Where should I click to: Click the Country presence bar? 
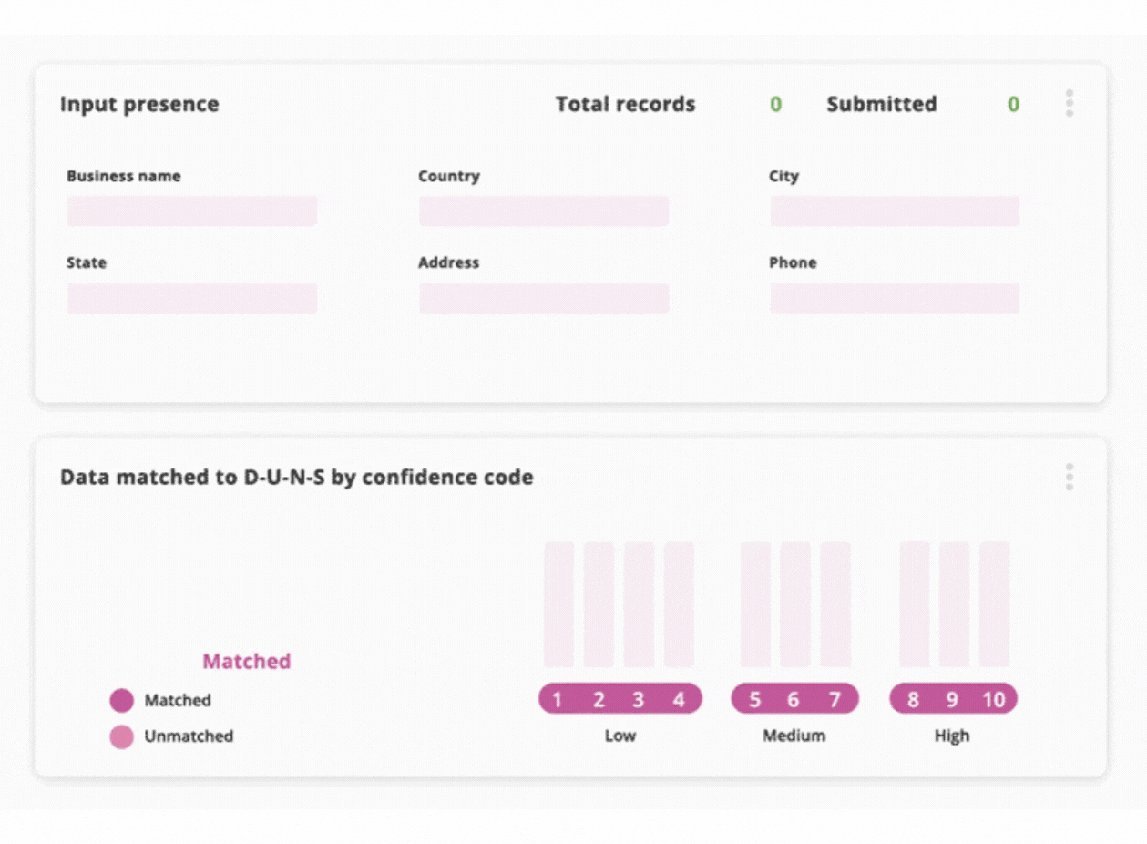pos(544,211)
